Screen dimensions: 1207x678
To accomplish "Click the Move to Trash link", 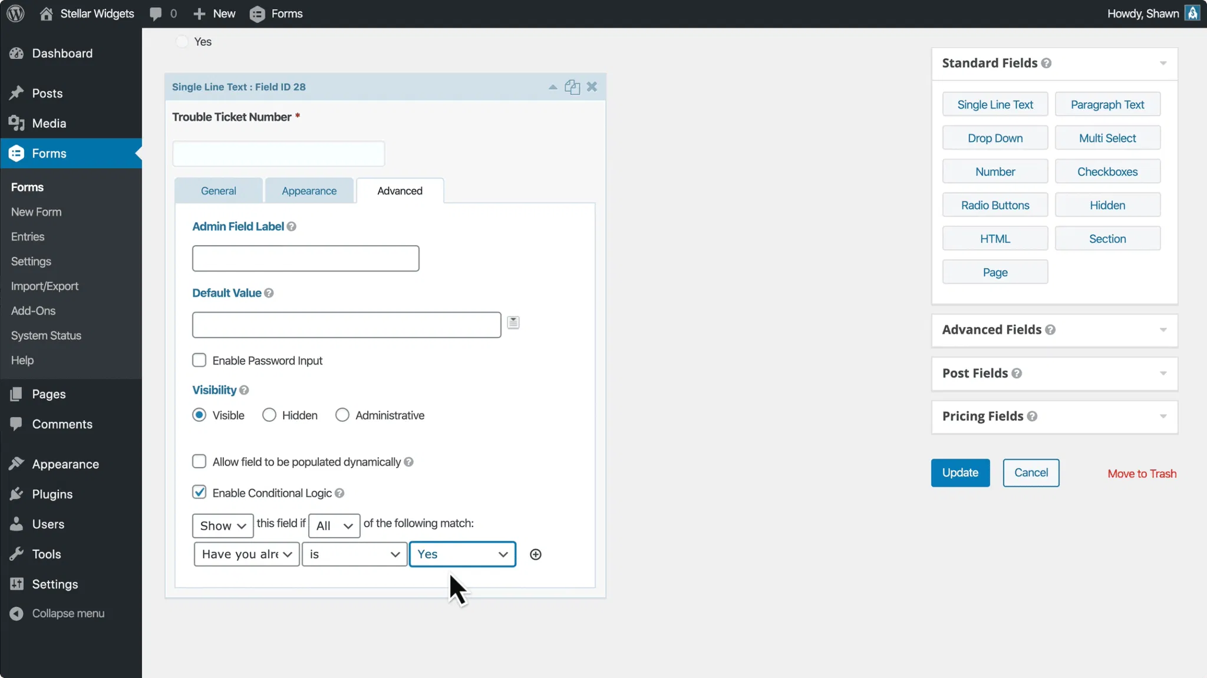I will 1142,474.
